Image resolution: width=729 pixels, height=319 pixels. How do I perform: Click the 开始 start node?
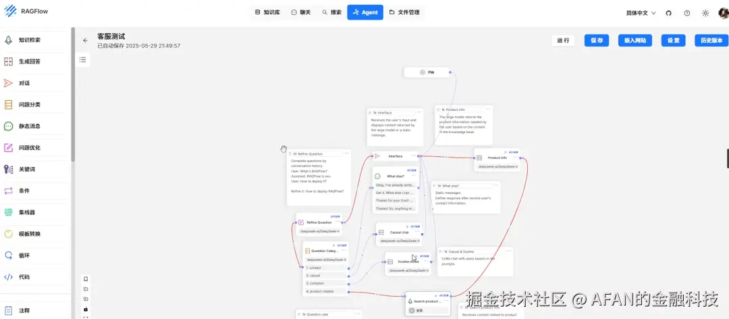click(x=427, y=72)
